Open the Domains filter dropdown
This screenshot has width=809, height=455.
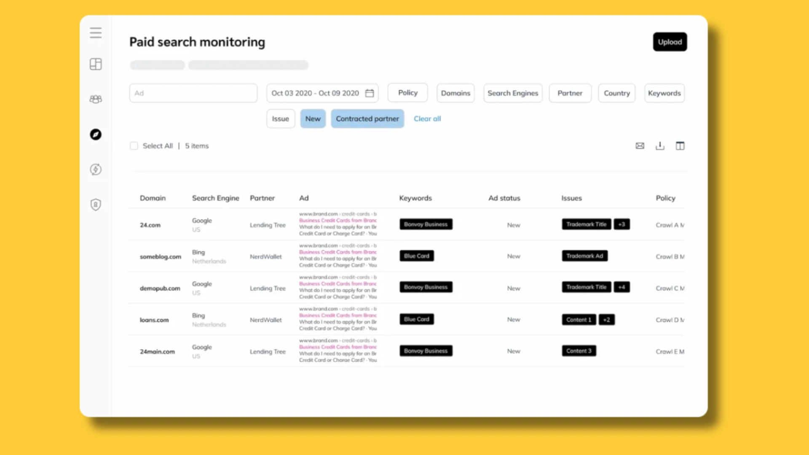455,93
